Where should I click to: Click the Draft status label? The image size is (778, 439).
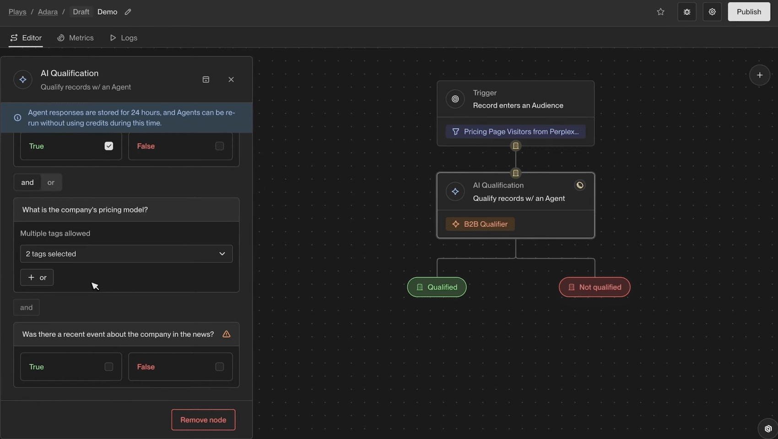click(x=81, y=12)
